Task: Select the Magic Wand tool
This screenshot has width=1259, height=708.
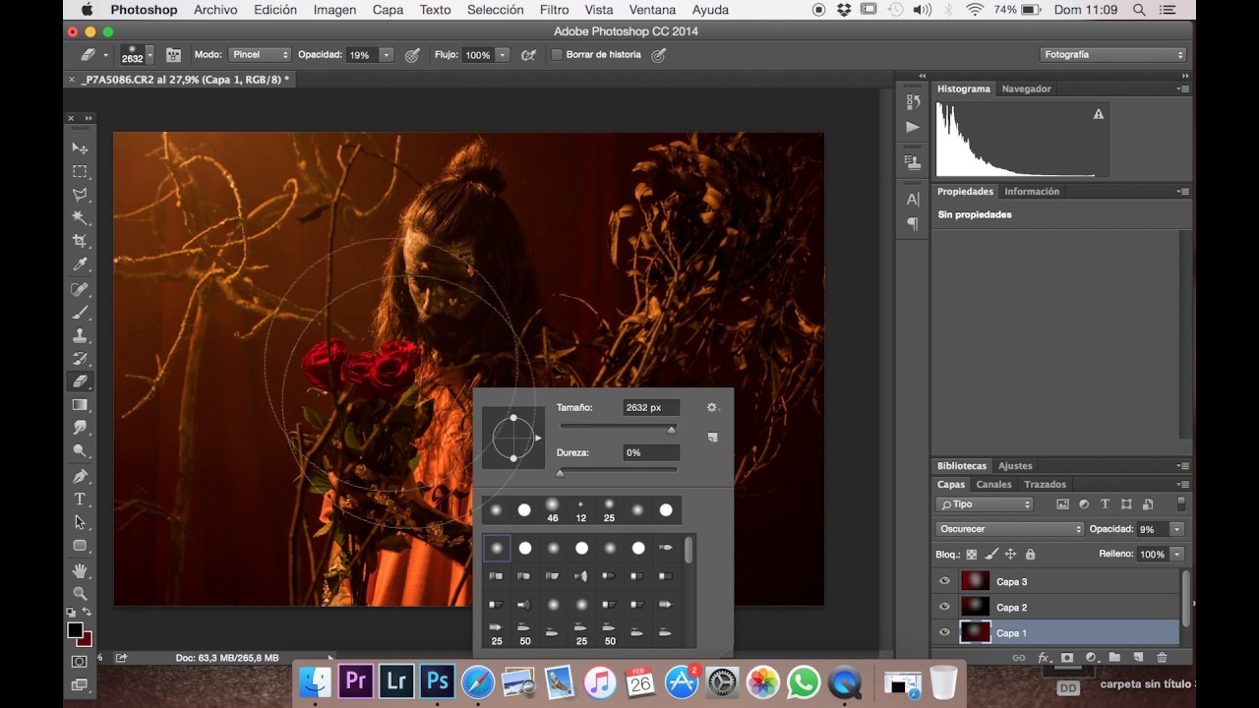Action: click(81, 217)
